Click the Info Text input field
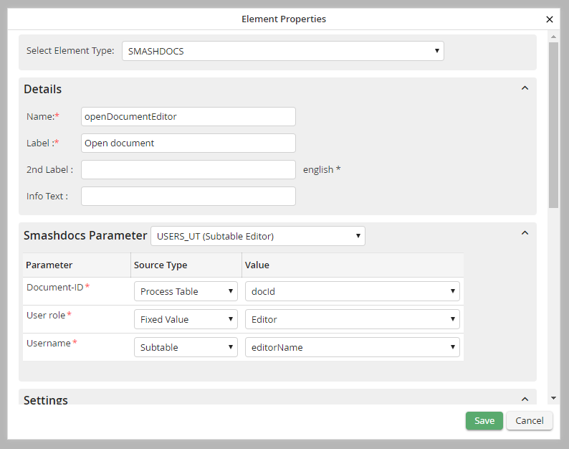Image resolution: width=569 pixels, height=449 pixels. [x=188, y=196]
